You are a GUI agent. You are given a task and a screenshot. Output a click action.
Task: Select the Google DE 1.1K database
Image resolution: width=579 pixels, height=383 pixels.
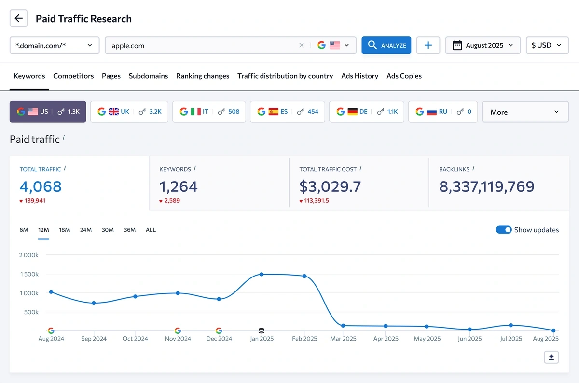click(367, 112)
